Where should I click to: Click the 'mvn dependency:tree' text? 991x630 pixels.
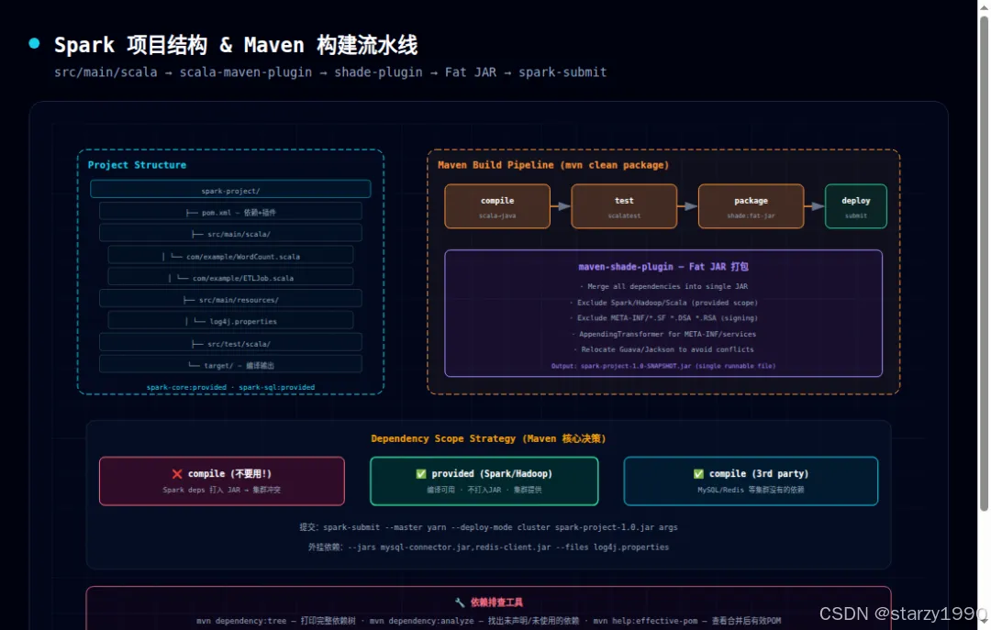pos(240,621)
